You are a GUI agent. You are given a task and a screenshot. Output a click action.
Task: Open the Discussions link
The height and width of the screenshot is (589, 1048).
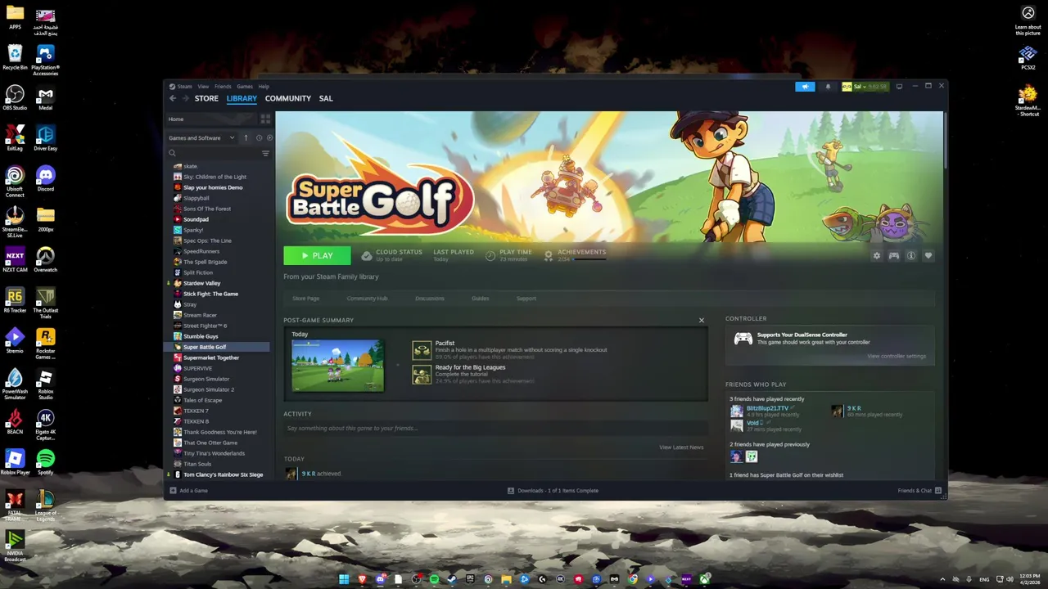tap(430, 299)
